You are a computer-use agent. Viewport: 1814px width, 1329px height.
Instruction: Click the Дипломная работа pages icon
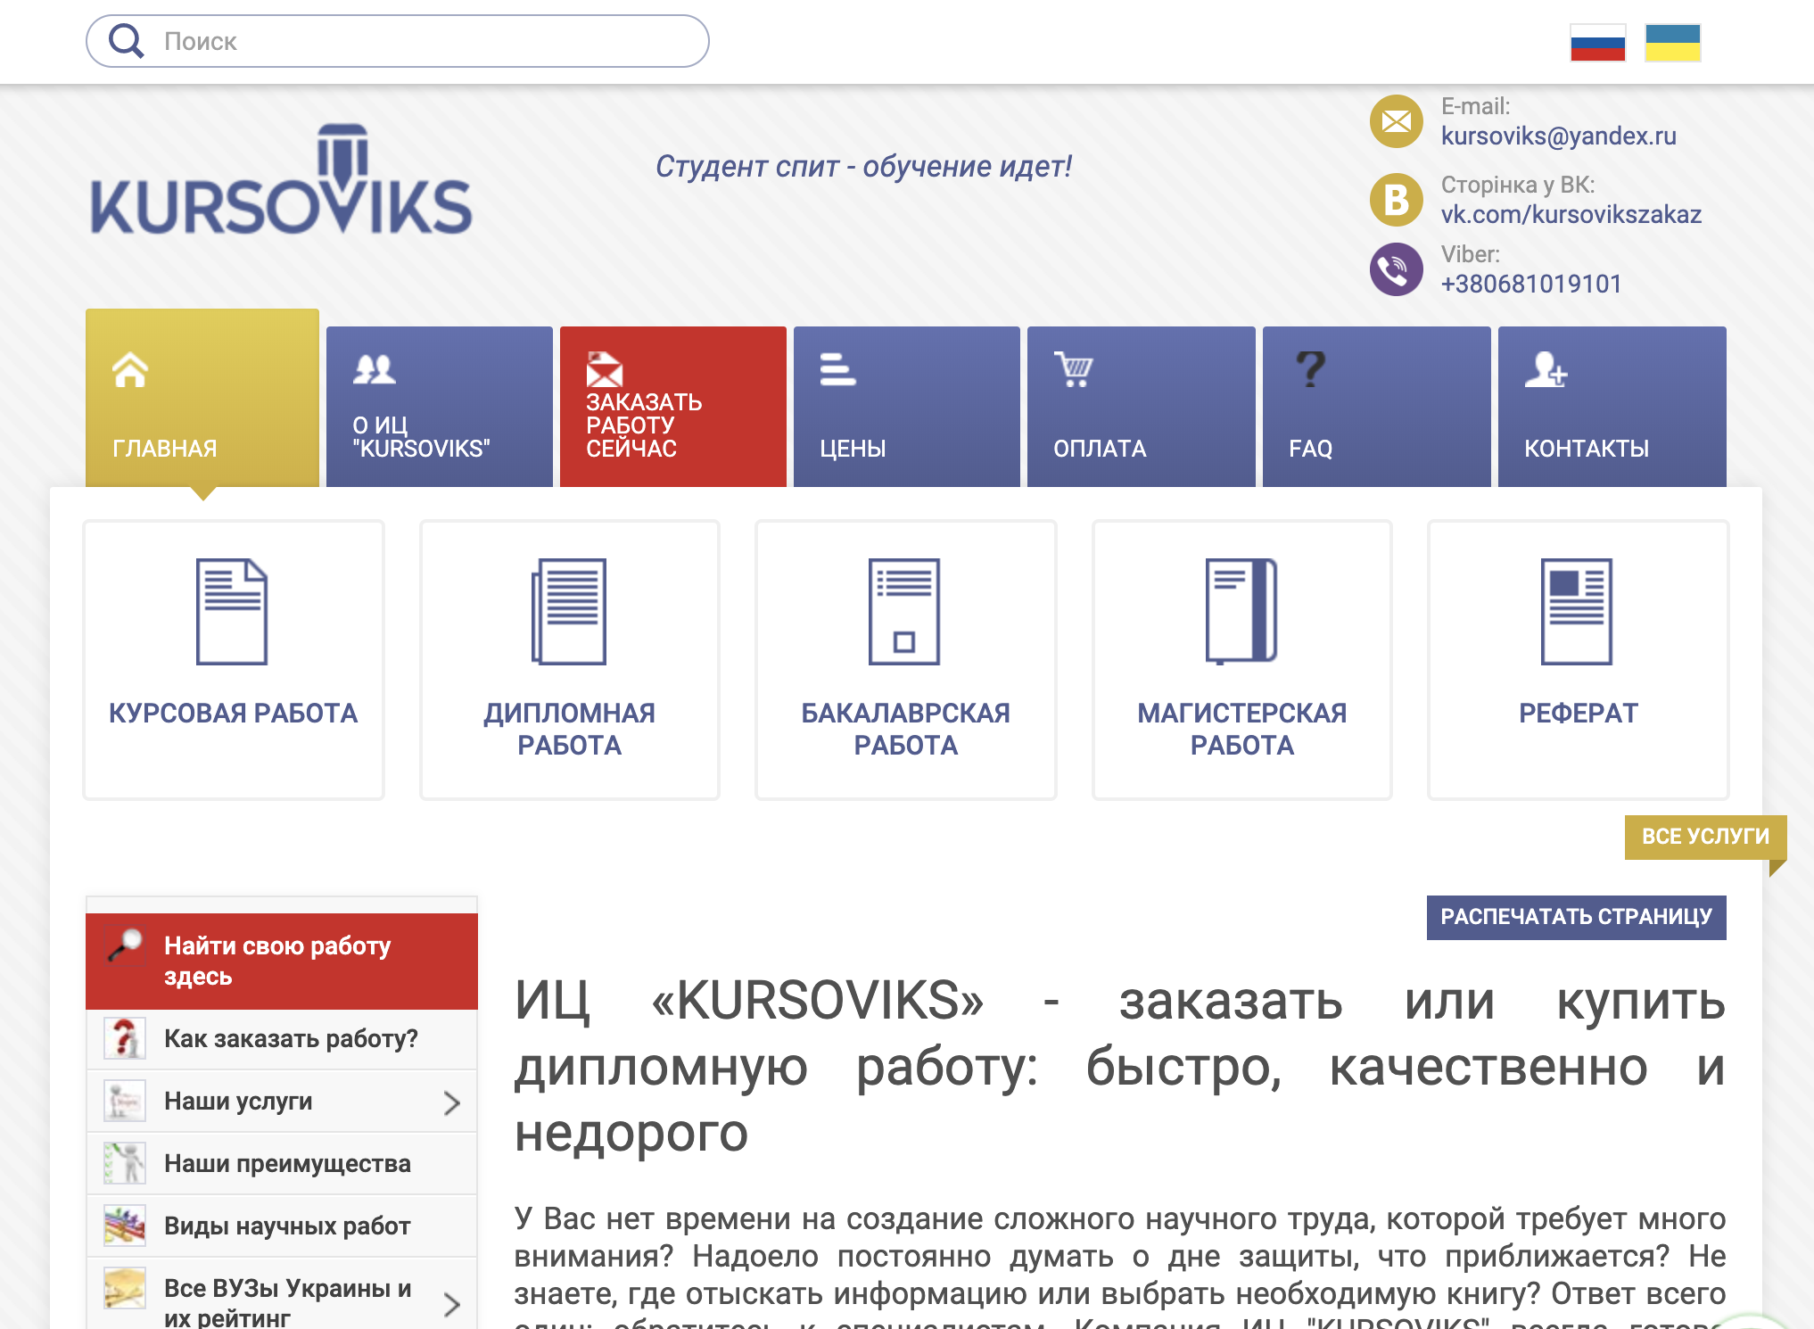[x=569, y=612]
